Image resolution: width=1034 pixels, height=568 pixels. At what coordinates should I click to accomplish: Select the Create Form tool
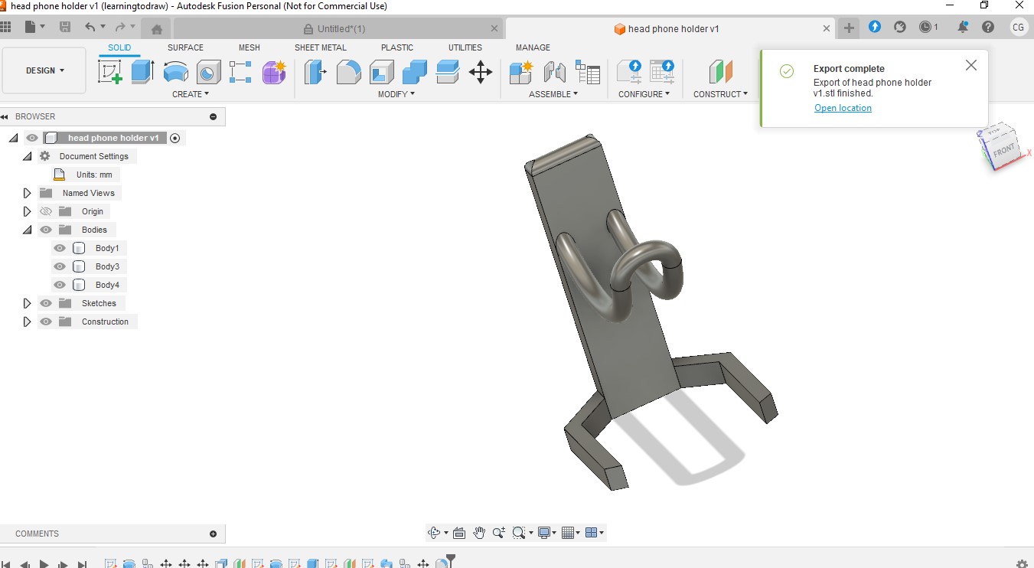274,72
